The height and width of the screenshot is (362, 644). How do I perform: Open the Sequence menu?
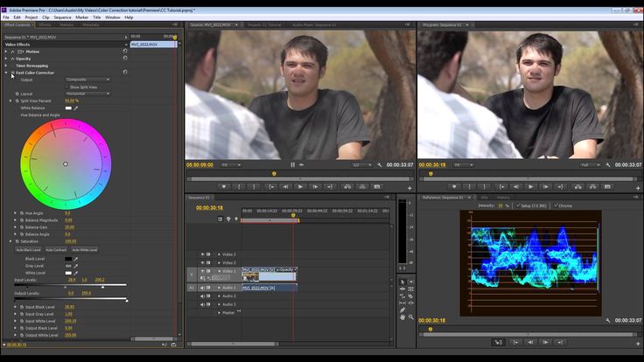pyautogui.click(x=62, y=17)
